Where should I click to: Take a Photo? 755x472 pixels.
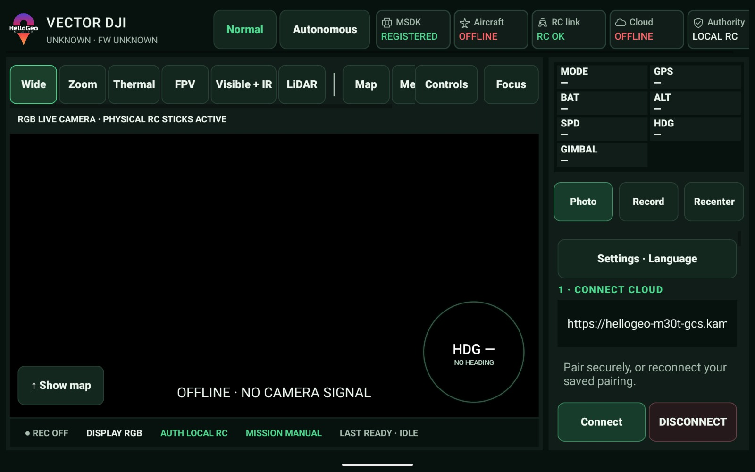click(x=583, y=202)
